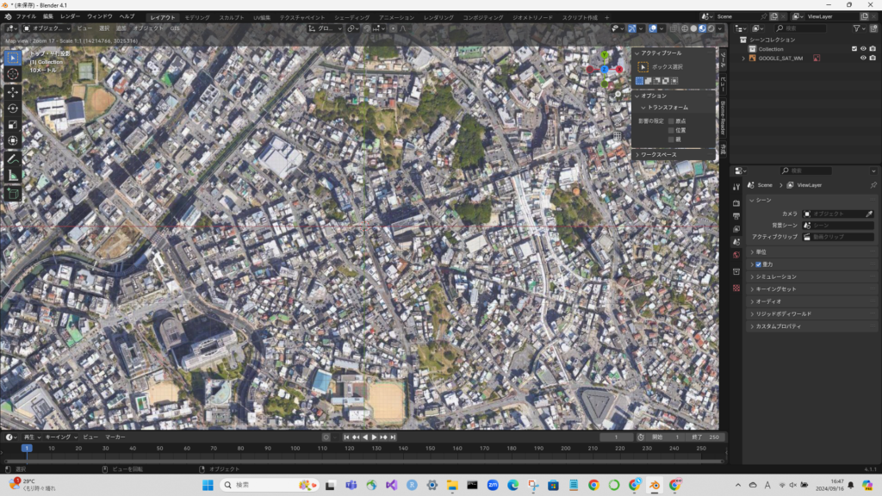Image resolution: width=882 pixels, height=496 pixels.
Task: Expand the ワークスペース panel
Action: click(x=658, y=155)
